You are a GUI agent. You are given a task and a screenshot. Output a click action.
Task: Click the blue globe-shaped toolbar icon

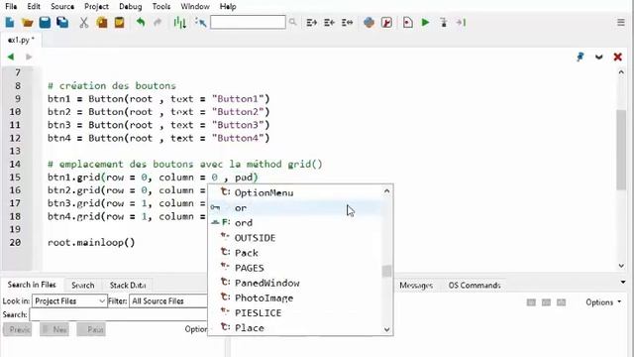click(369, 22)
